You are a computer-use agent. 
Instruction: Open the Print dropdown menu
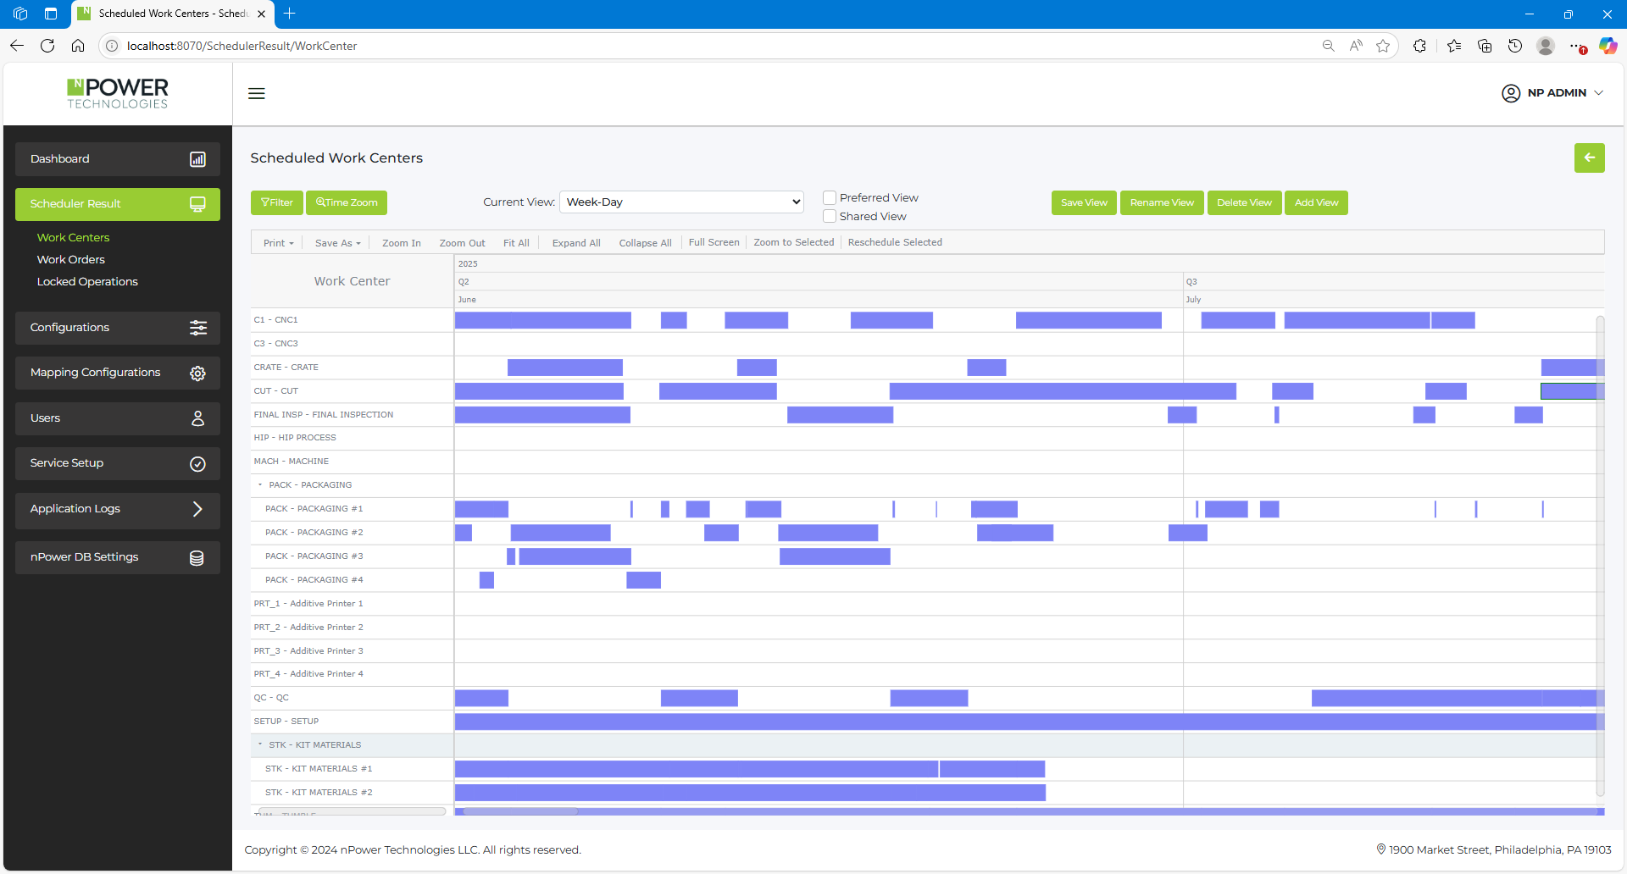tap(278, 243)
